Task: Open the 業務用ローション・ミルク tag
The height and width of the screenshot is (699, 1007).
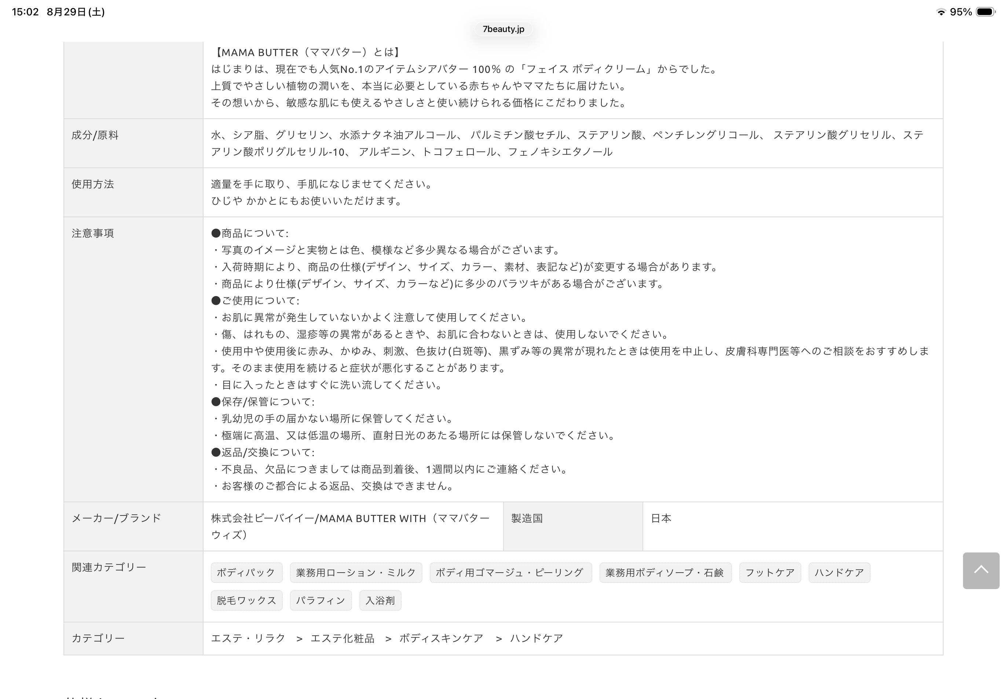Action: coord(356,573)
